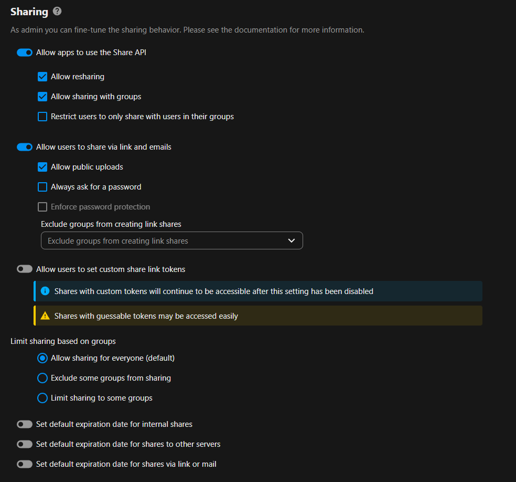
Task: Uncheck Allow public uploads
Action: 42,167
